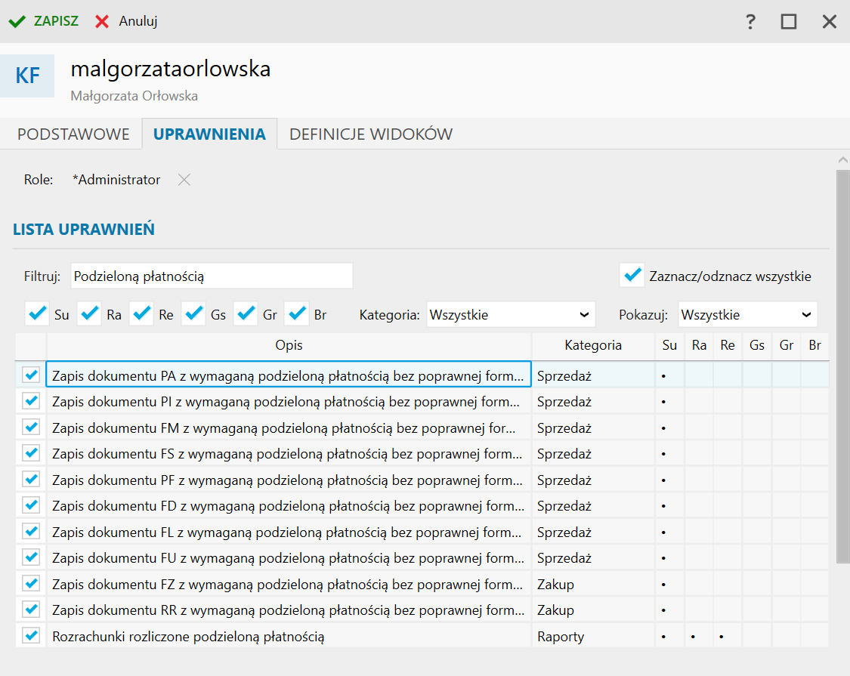Click Zakup cell in the RR row
Image resolution: width=850 pixels, height=676 pixels.
[593, 610]
